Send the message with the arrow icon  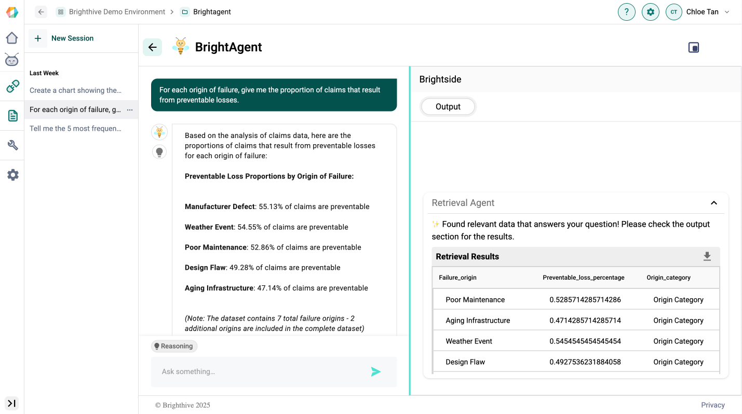pos(375,371)
